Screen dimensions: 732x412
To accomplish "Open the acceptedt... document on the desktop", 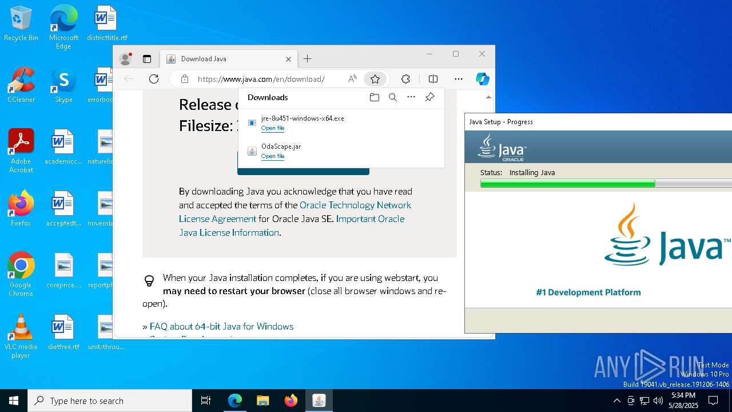I will tap(63, 209).
